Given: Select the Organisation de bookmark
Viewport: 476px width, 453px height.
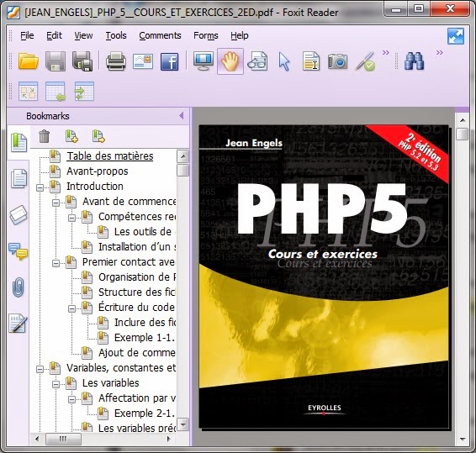Looking at the screenshot, I should (137, 277).
